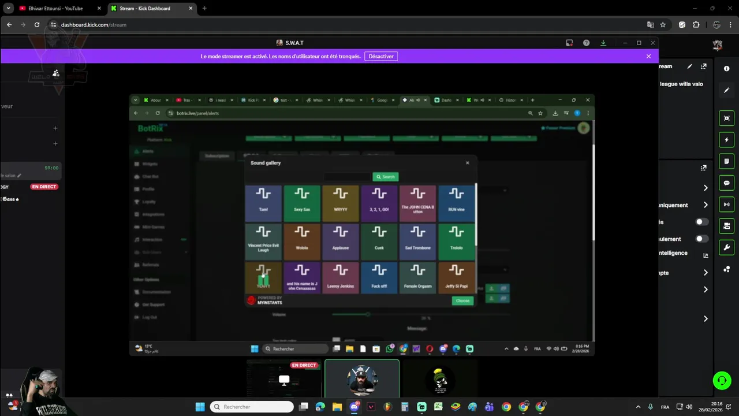Select the Trololo sound tile
Image resolution: width=739 pixels, height=416 pixels.
coord(457,242)
